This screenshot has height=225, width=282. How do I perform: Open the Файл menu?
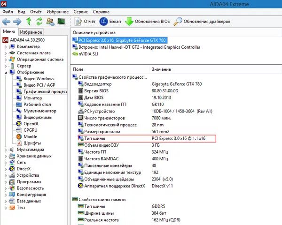click(x=8, y=12)
